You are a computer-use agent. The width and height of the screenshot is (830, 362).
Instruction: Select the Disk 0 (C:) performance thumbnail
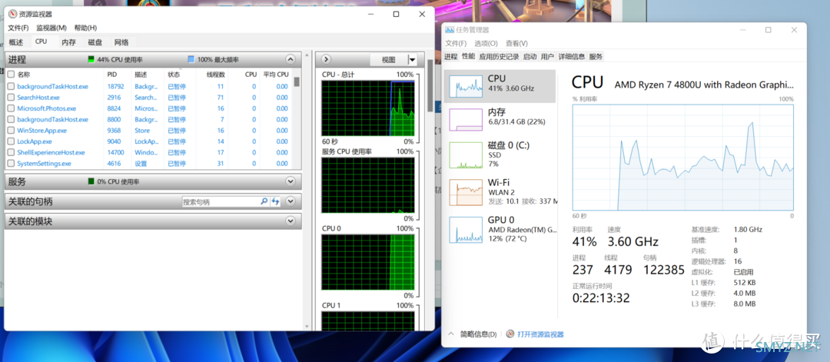(464, 154)
